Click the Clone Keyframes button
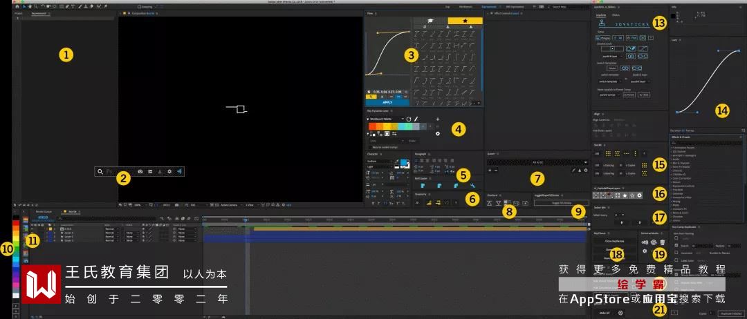This screenshot has width=747, height=319. pos(615,241)
